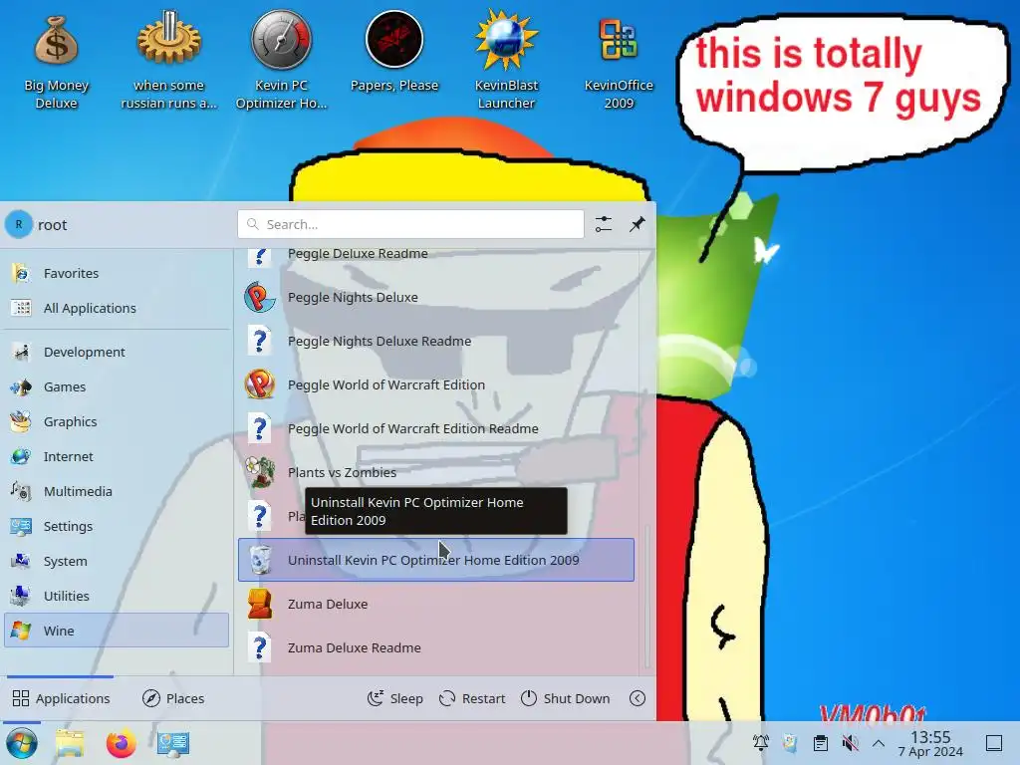Click the root user avatar
Viewport: 1020px width, 765px height.
coord(19,224)
